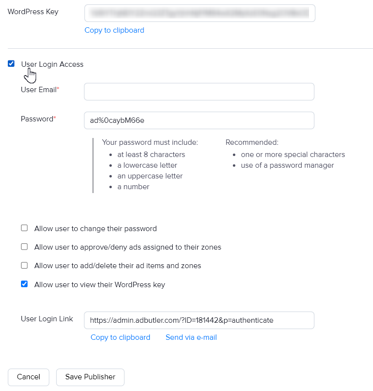This screenshot has width=373, height=391.
Task: Select the Password field
Action: coord(199,120)
